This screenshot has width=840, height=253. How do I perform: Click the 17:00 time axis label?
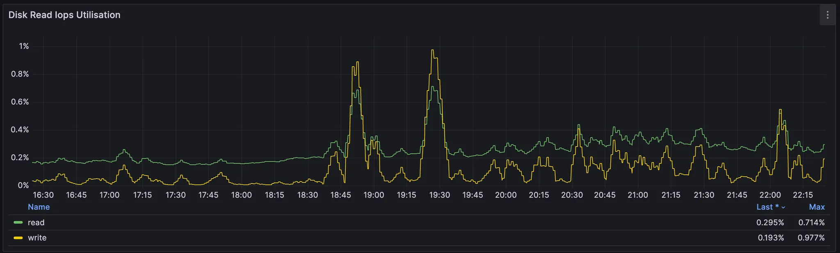click(110, 195)
